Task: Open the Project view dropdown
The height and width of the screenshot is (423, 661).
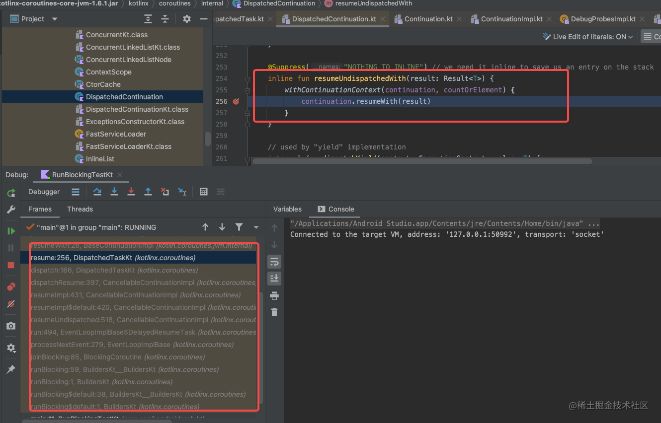Action: pyautogui.click(x=55, y=19)
